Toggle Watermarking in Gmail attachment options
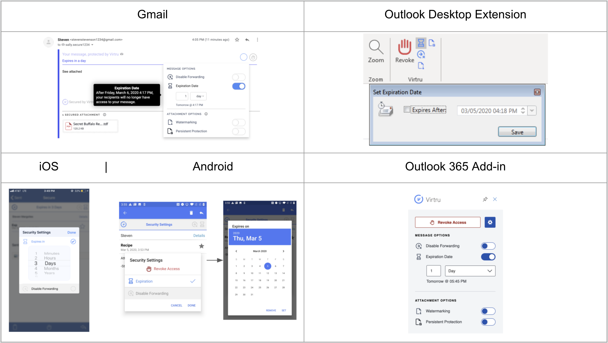Screen dimensions: 608x343 point(239,122)
